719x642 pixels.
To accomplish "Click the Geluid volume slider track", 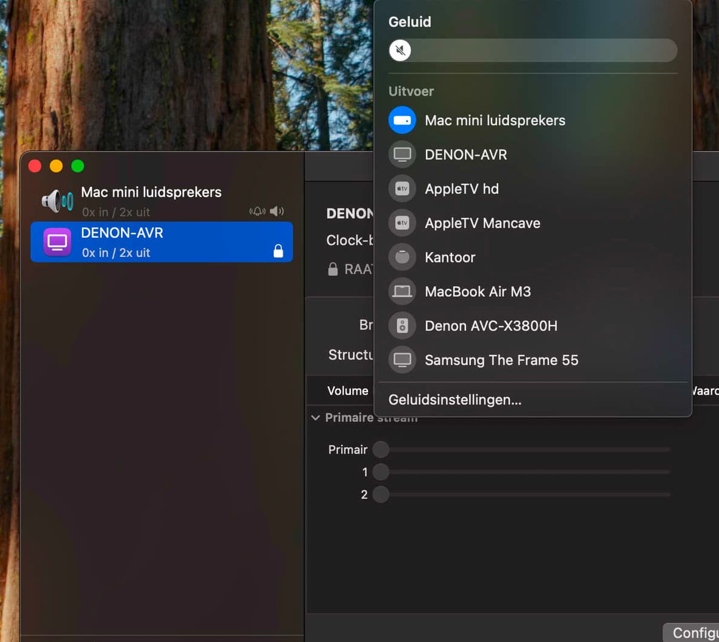I will click(x=533, y=50).
